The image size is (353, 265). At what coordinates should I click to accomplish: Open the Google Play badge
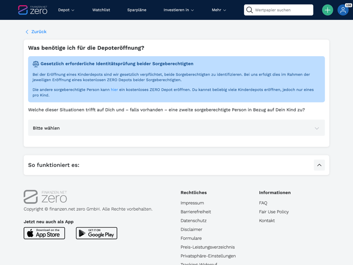click(97, 233)
